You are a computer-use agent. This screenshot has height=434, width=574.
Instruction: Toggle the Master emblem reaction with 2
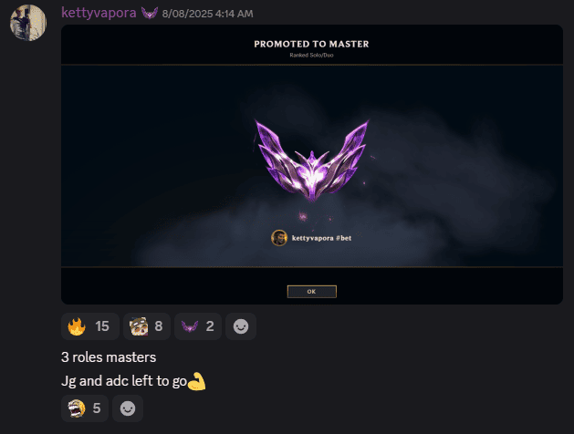[198, 326]
